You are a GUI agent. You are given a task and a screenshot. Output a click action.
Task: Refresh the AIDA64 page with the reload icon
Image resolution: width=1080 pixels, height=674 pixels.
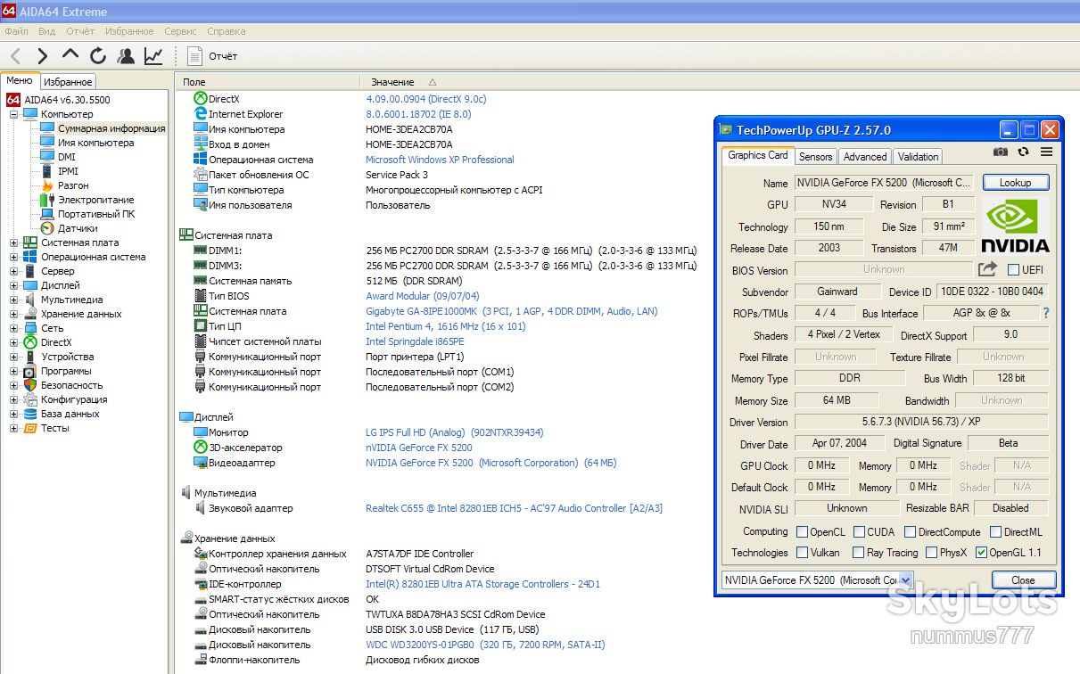coord(98,56)
